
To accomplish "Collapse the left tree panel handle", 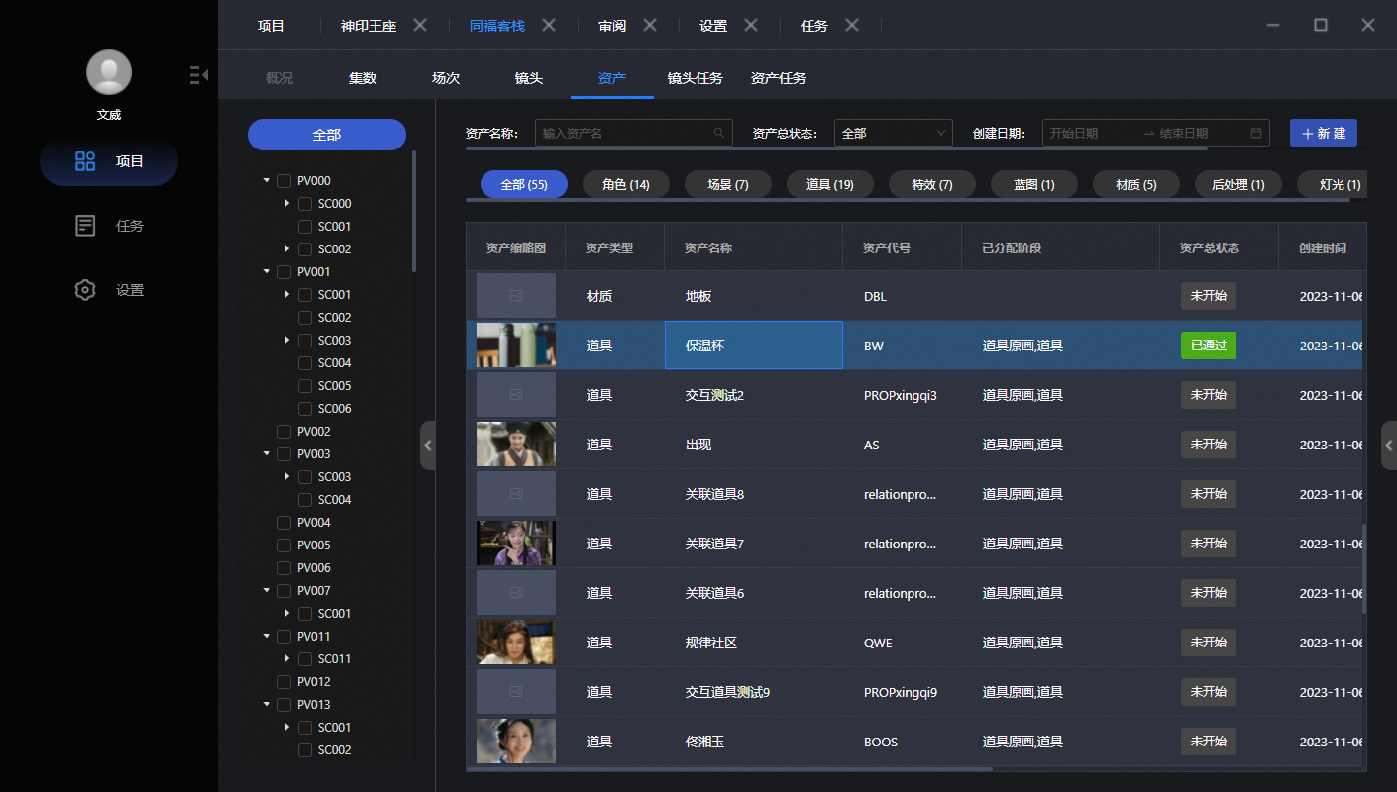I will [x=428, y=445].
